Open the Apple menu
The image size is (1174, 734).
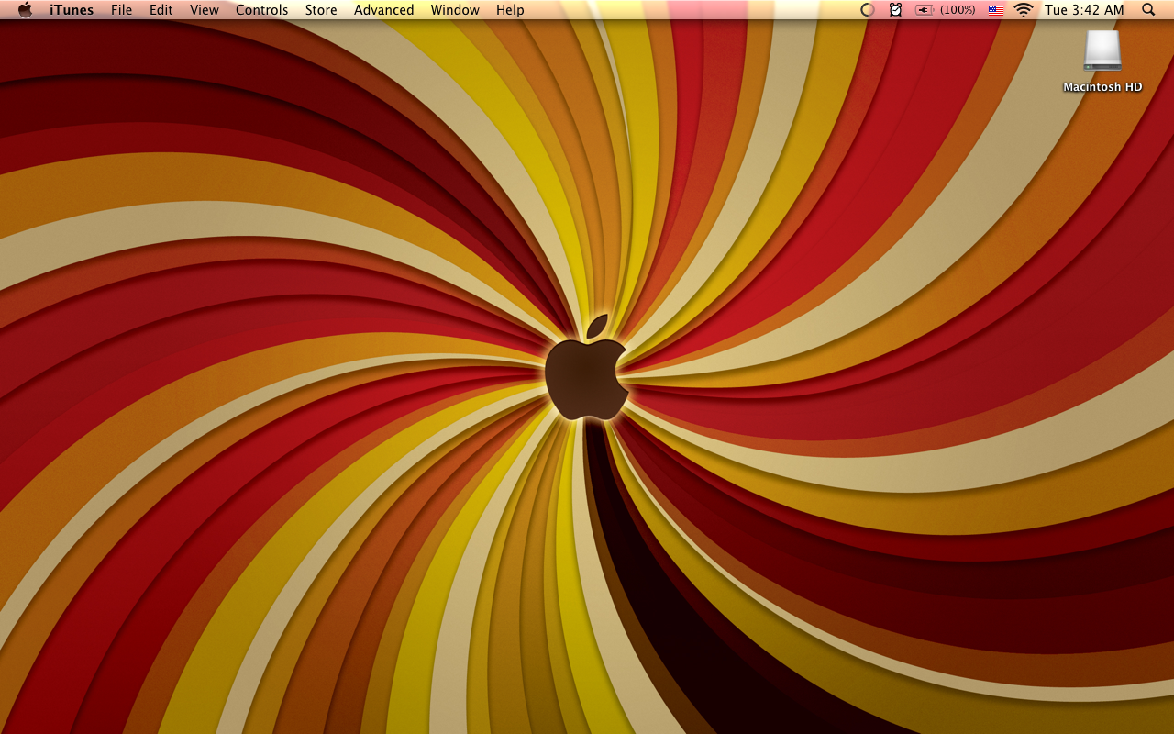click(x=25, y=9)
